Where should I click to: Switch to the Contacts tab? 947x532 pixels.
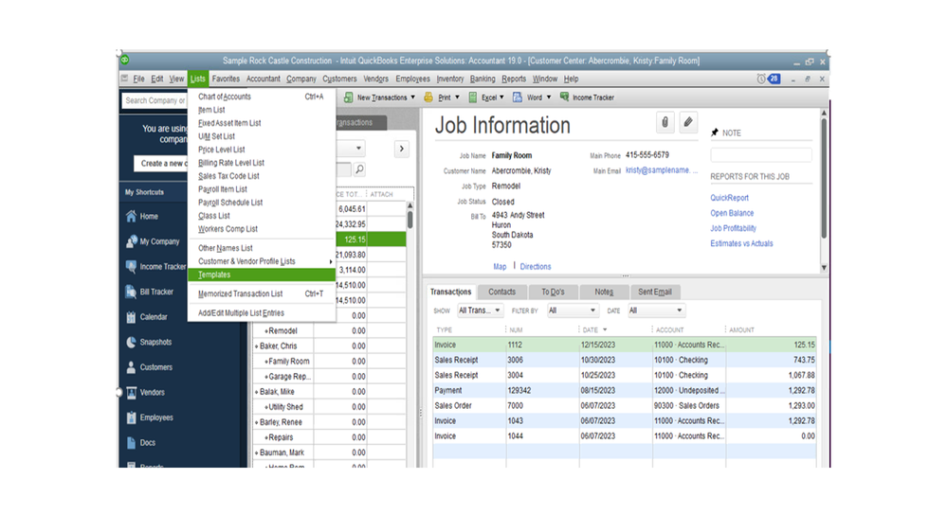501,292
